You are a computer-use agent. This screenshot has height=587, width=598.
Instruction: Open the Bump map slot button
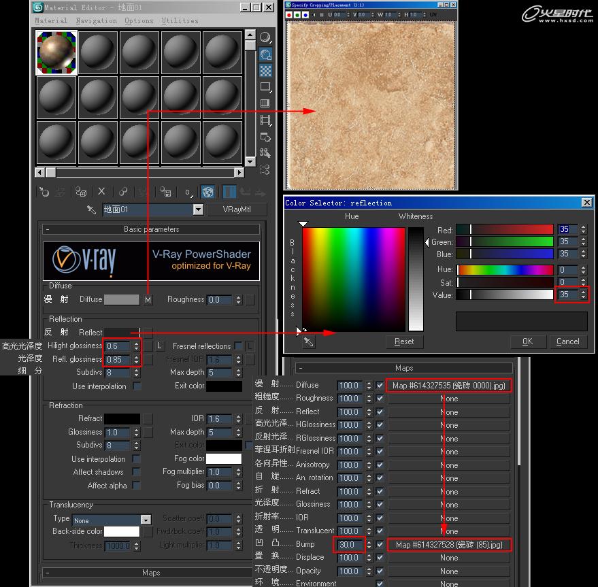448,544
